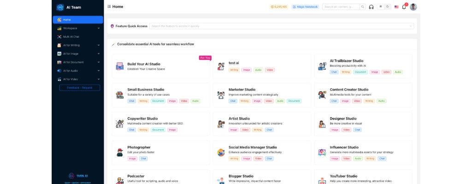Expand the Workspace sidebar section

pyautogui.click(x=77, y=28)
